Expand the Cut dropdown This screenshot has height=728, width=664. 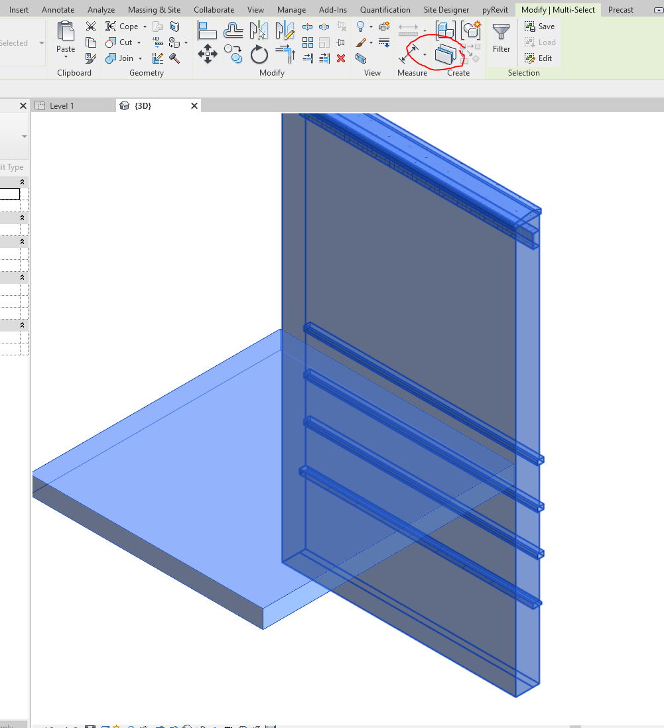pyautogui.click(x=139, y=42)
